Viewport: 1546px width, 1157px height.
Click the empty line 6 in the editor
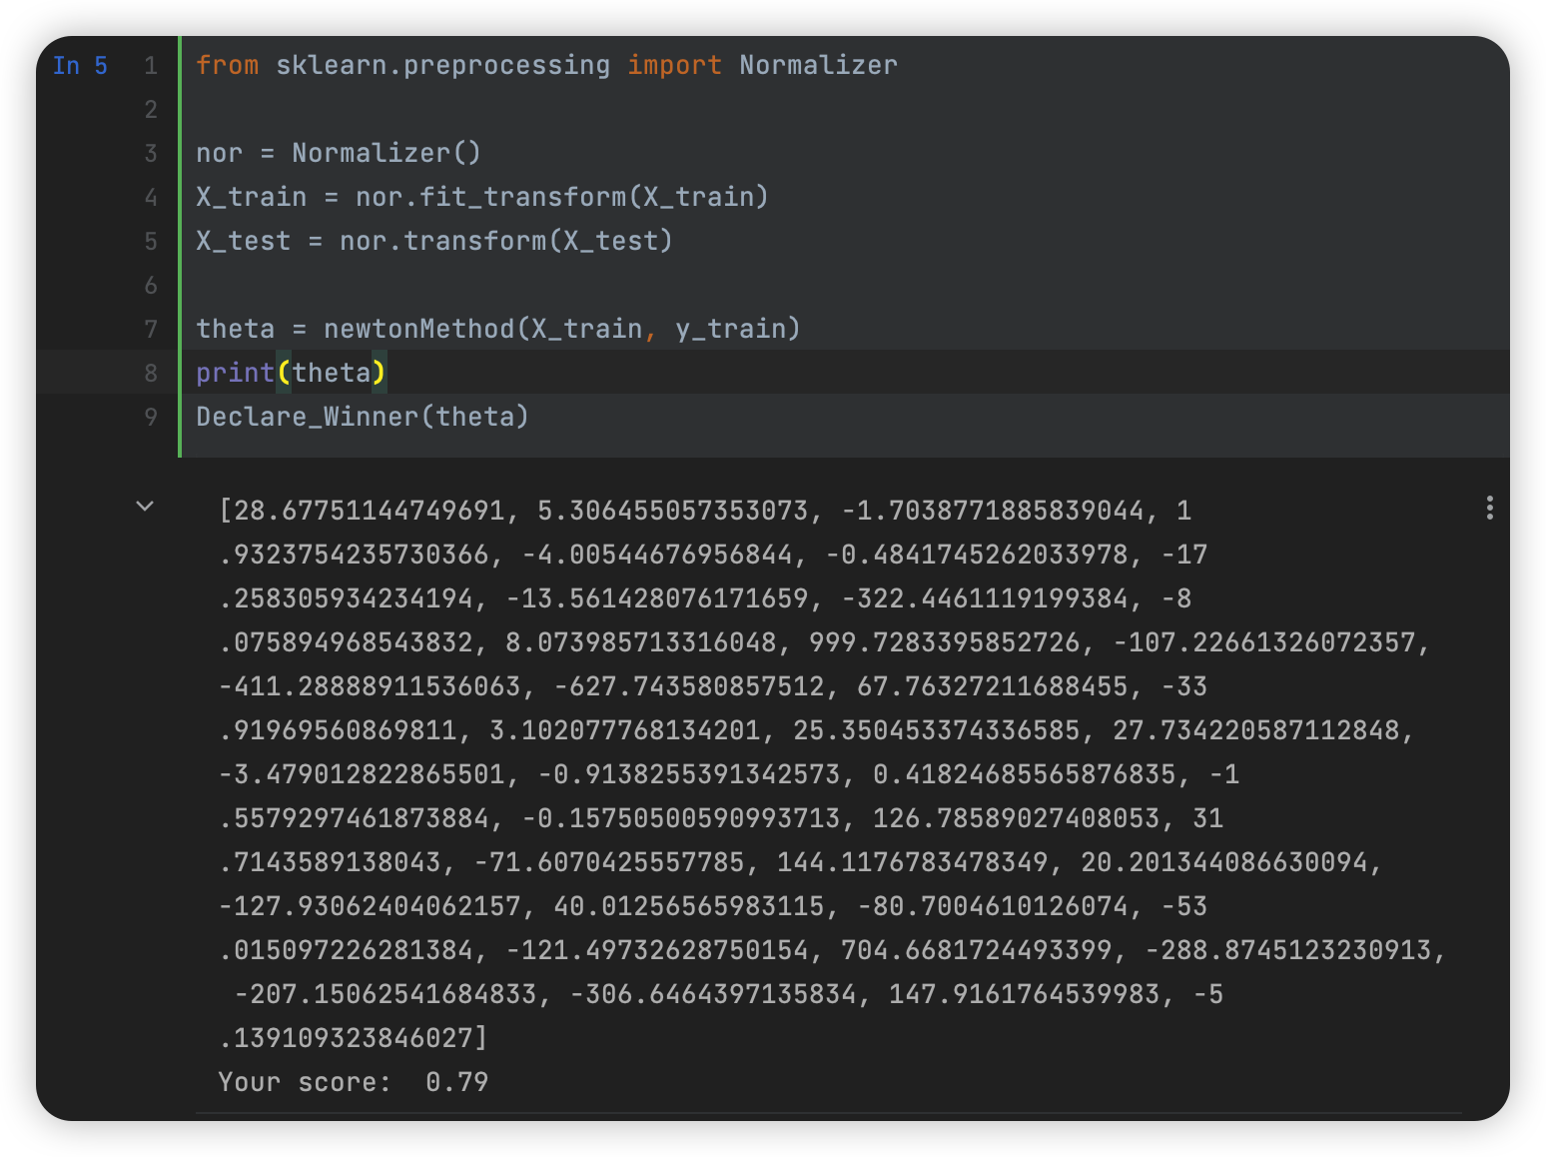845,286
